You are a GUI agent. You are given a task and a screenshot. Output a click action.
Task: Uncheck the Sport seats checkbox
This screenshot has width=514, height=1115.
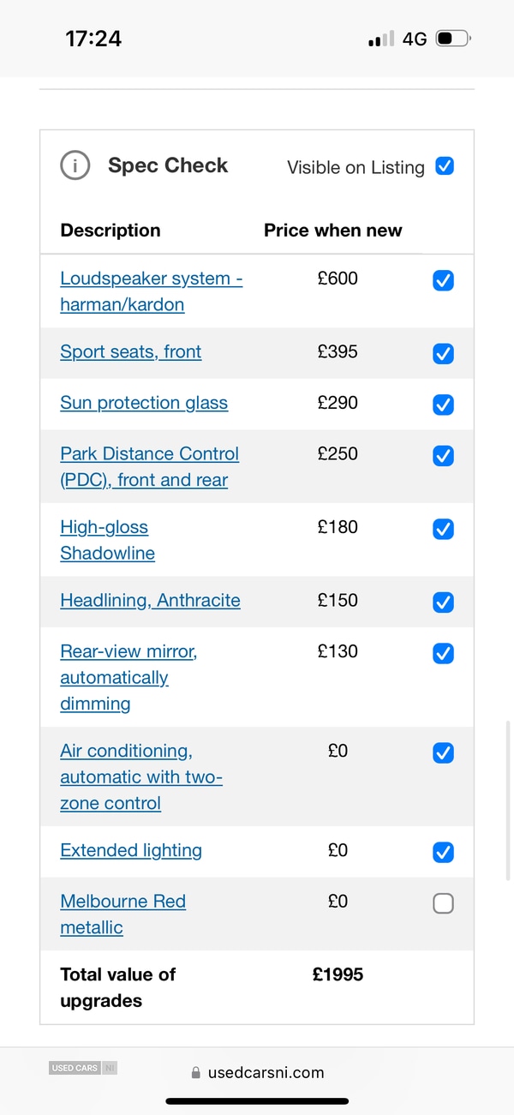pos(443,353)
